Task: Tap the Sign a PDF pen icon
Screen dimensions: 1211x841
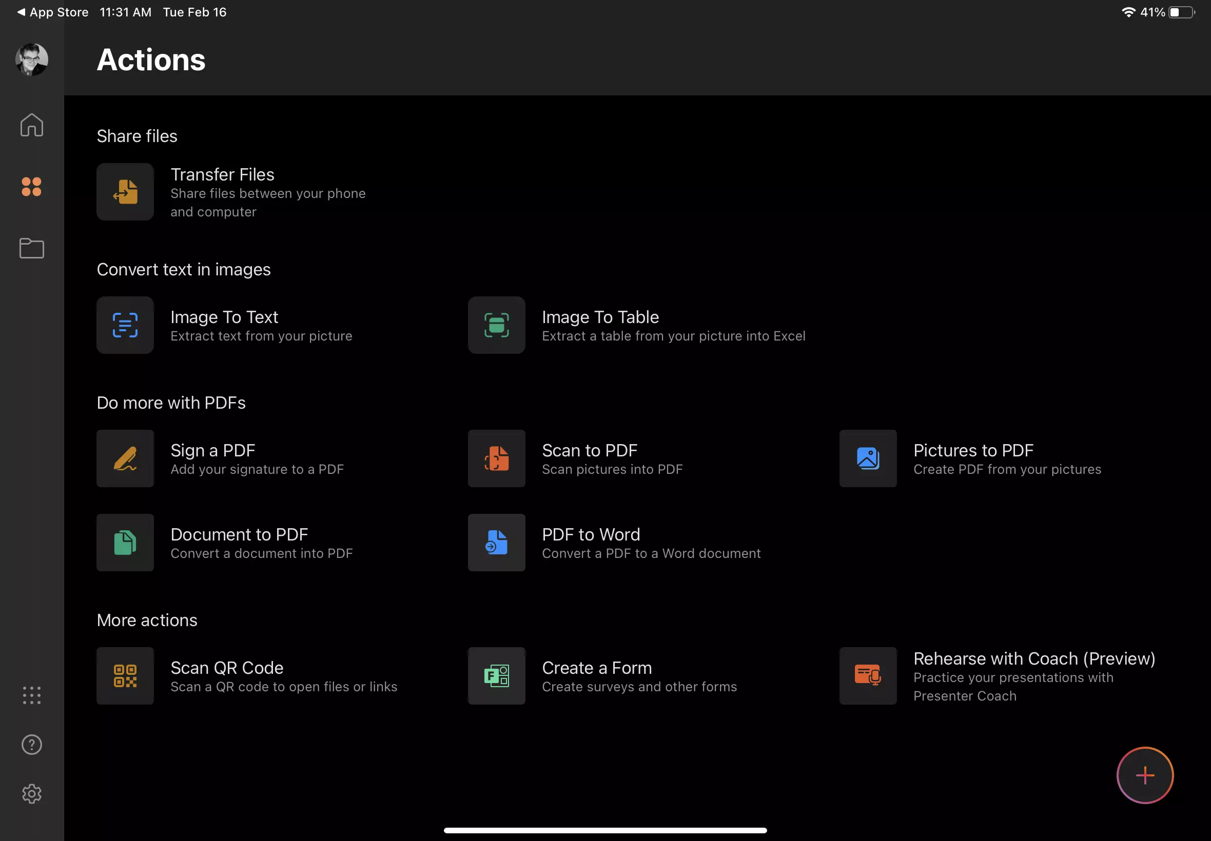Action: point(125,458)
